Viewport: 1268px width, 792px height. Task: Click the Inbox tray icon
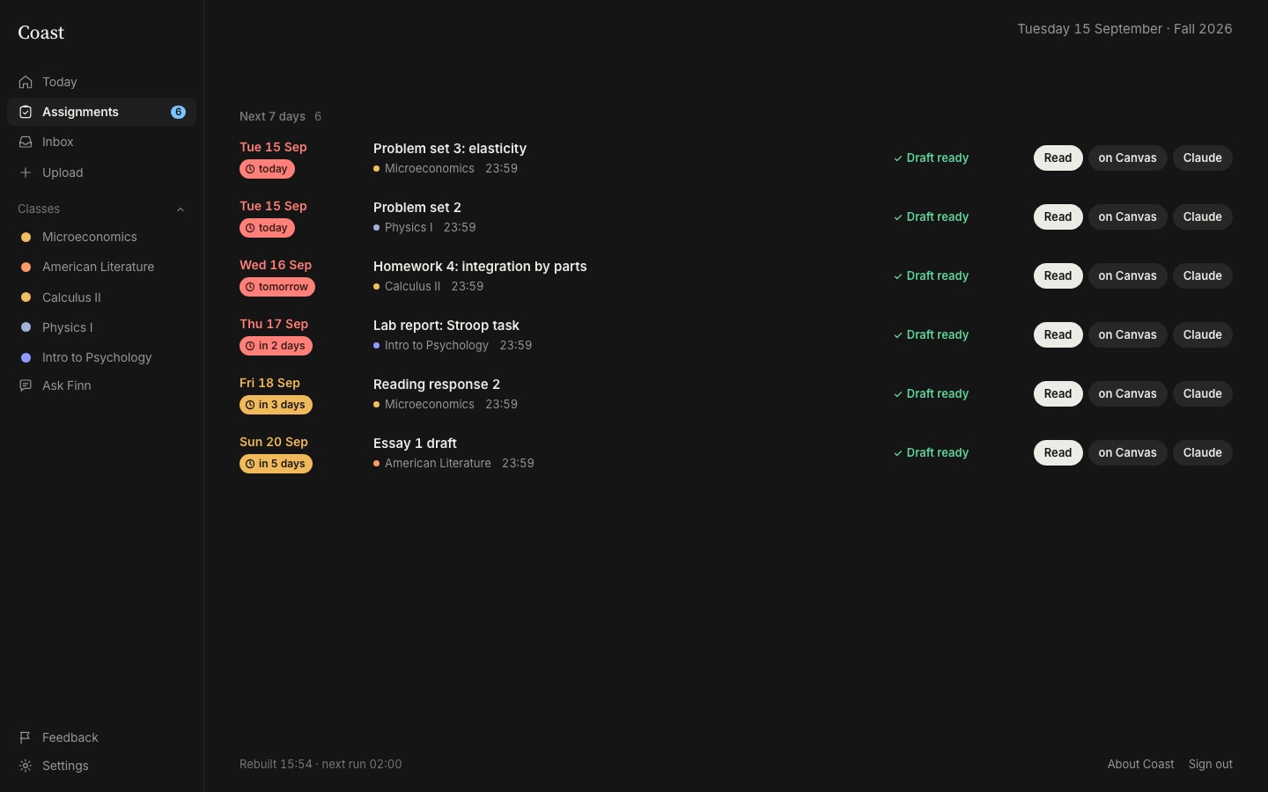pyautogui.click(x=26, y=142)
